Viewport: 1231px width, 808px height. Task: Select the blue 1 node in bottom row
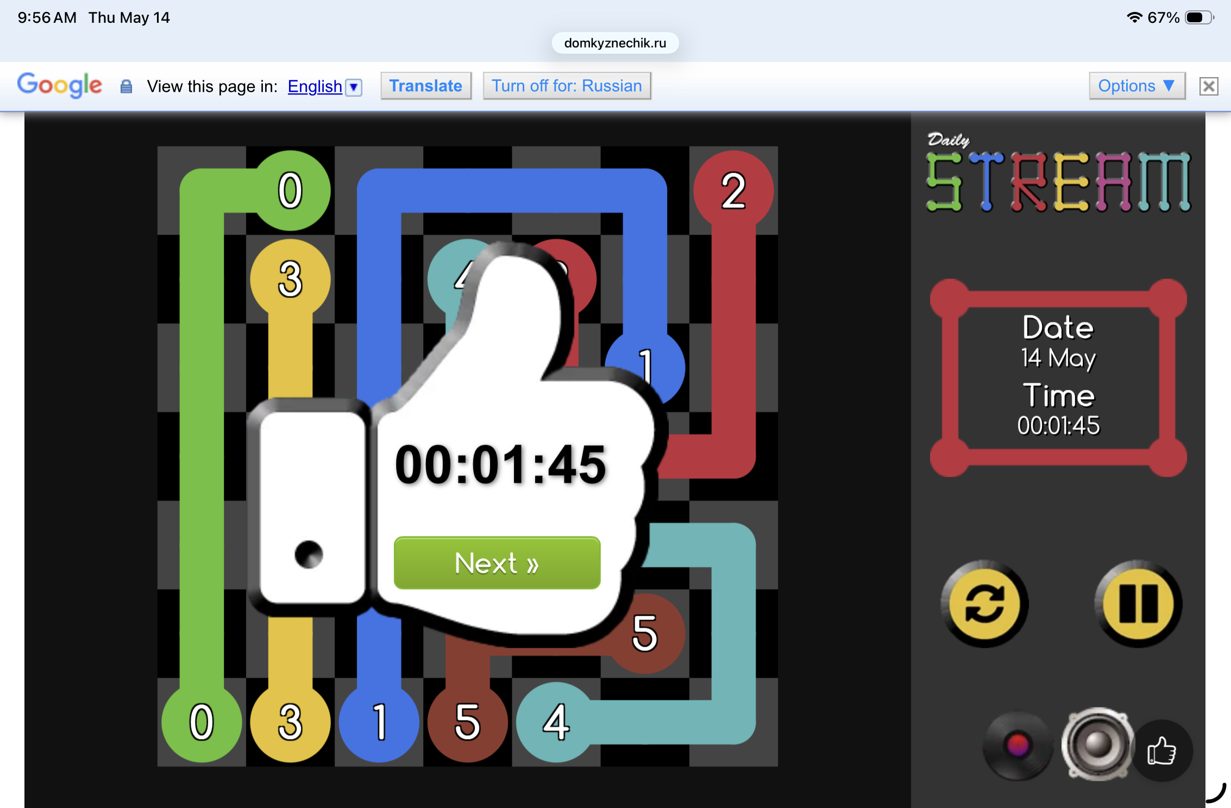pos(379,722)
